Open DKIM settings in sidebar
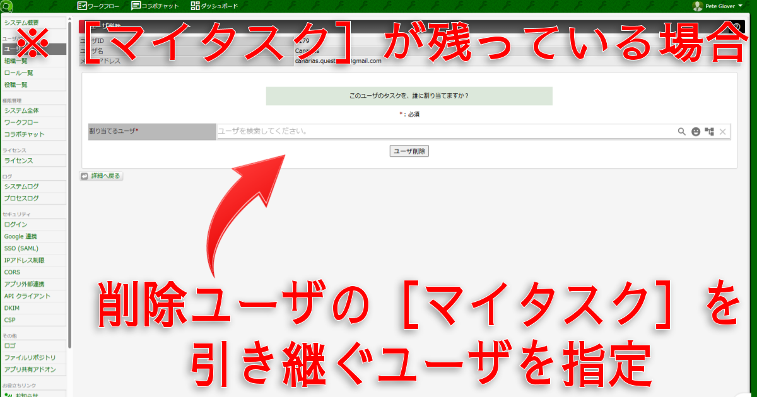757x397 pixels. (x=33, y=308)
